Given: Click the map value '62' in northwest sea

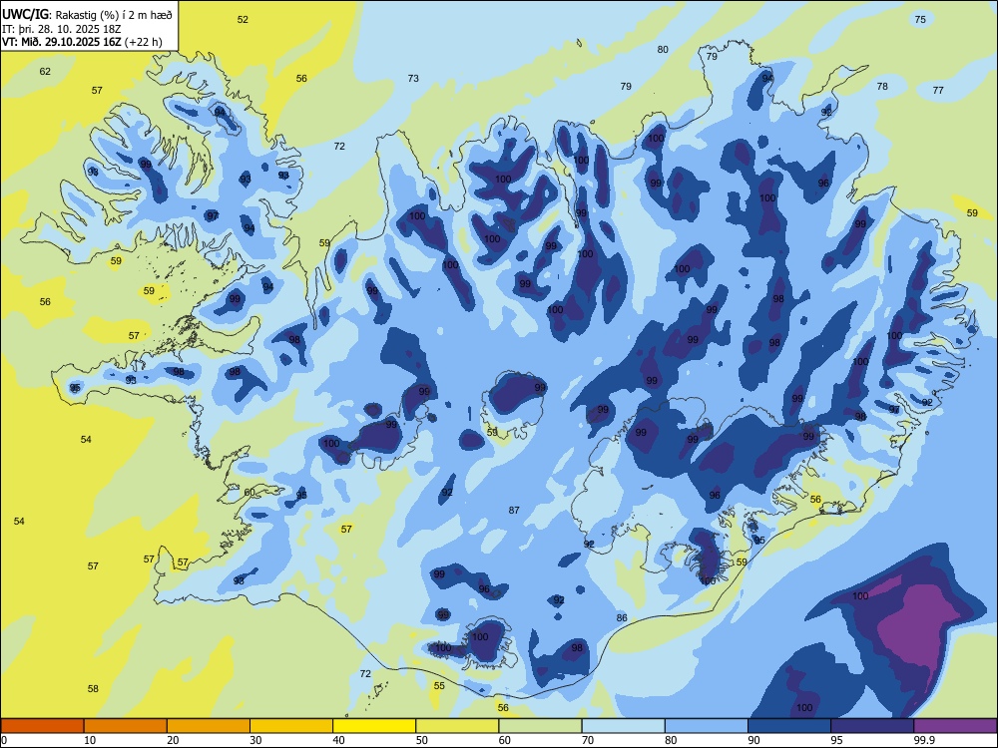Looking at the screenshot, I should 45,71.
